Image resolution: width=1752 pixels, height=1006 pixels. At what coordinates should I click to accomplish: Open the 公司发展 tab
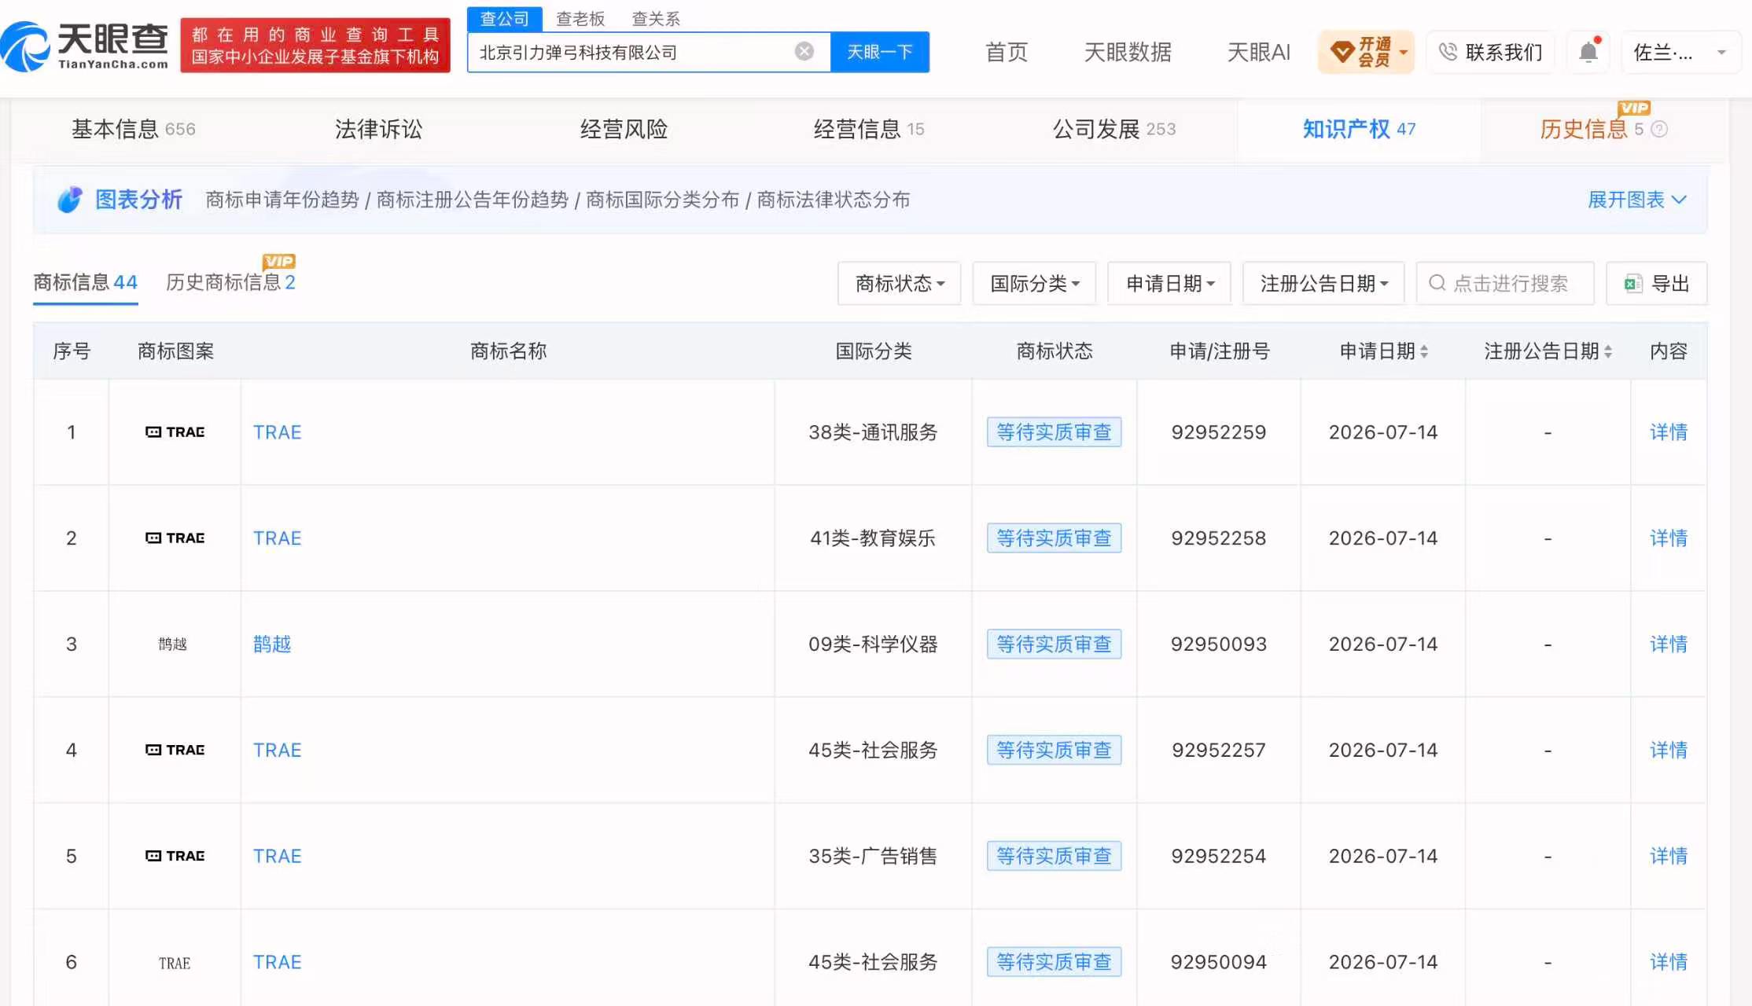click(1114, 129)
